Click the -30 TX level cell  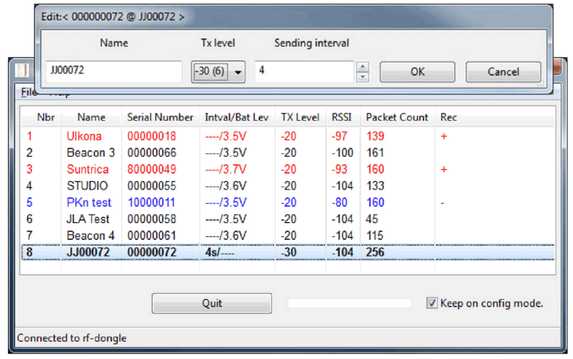(288, 252)
